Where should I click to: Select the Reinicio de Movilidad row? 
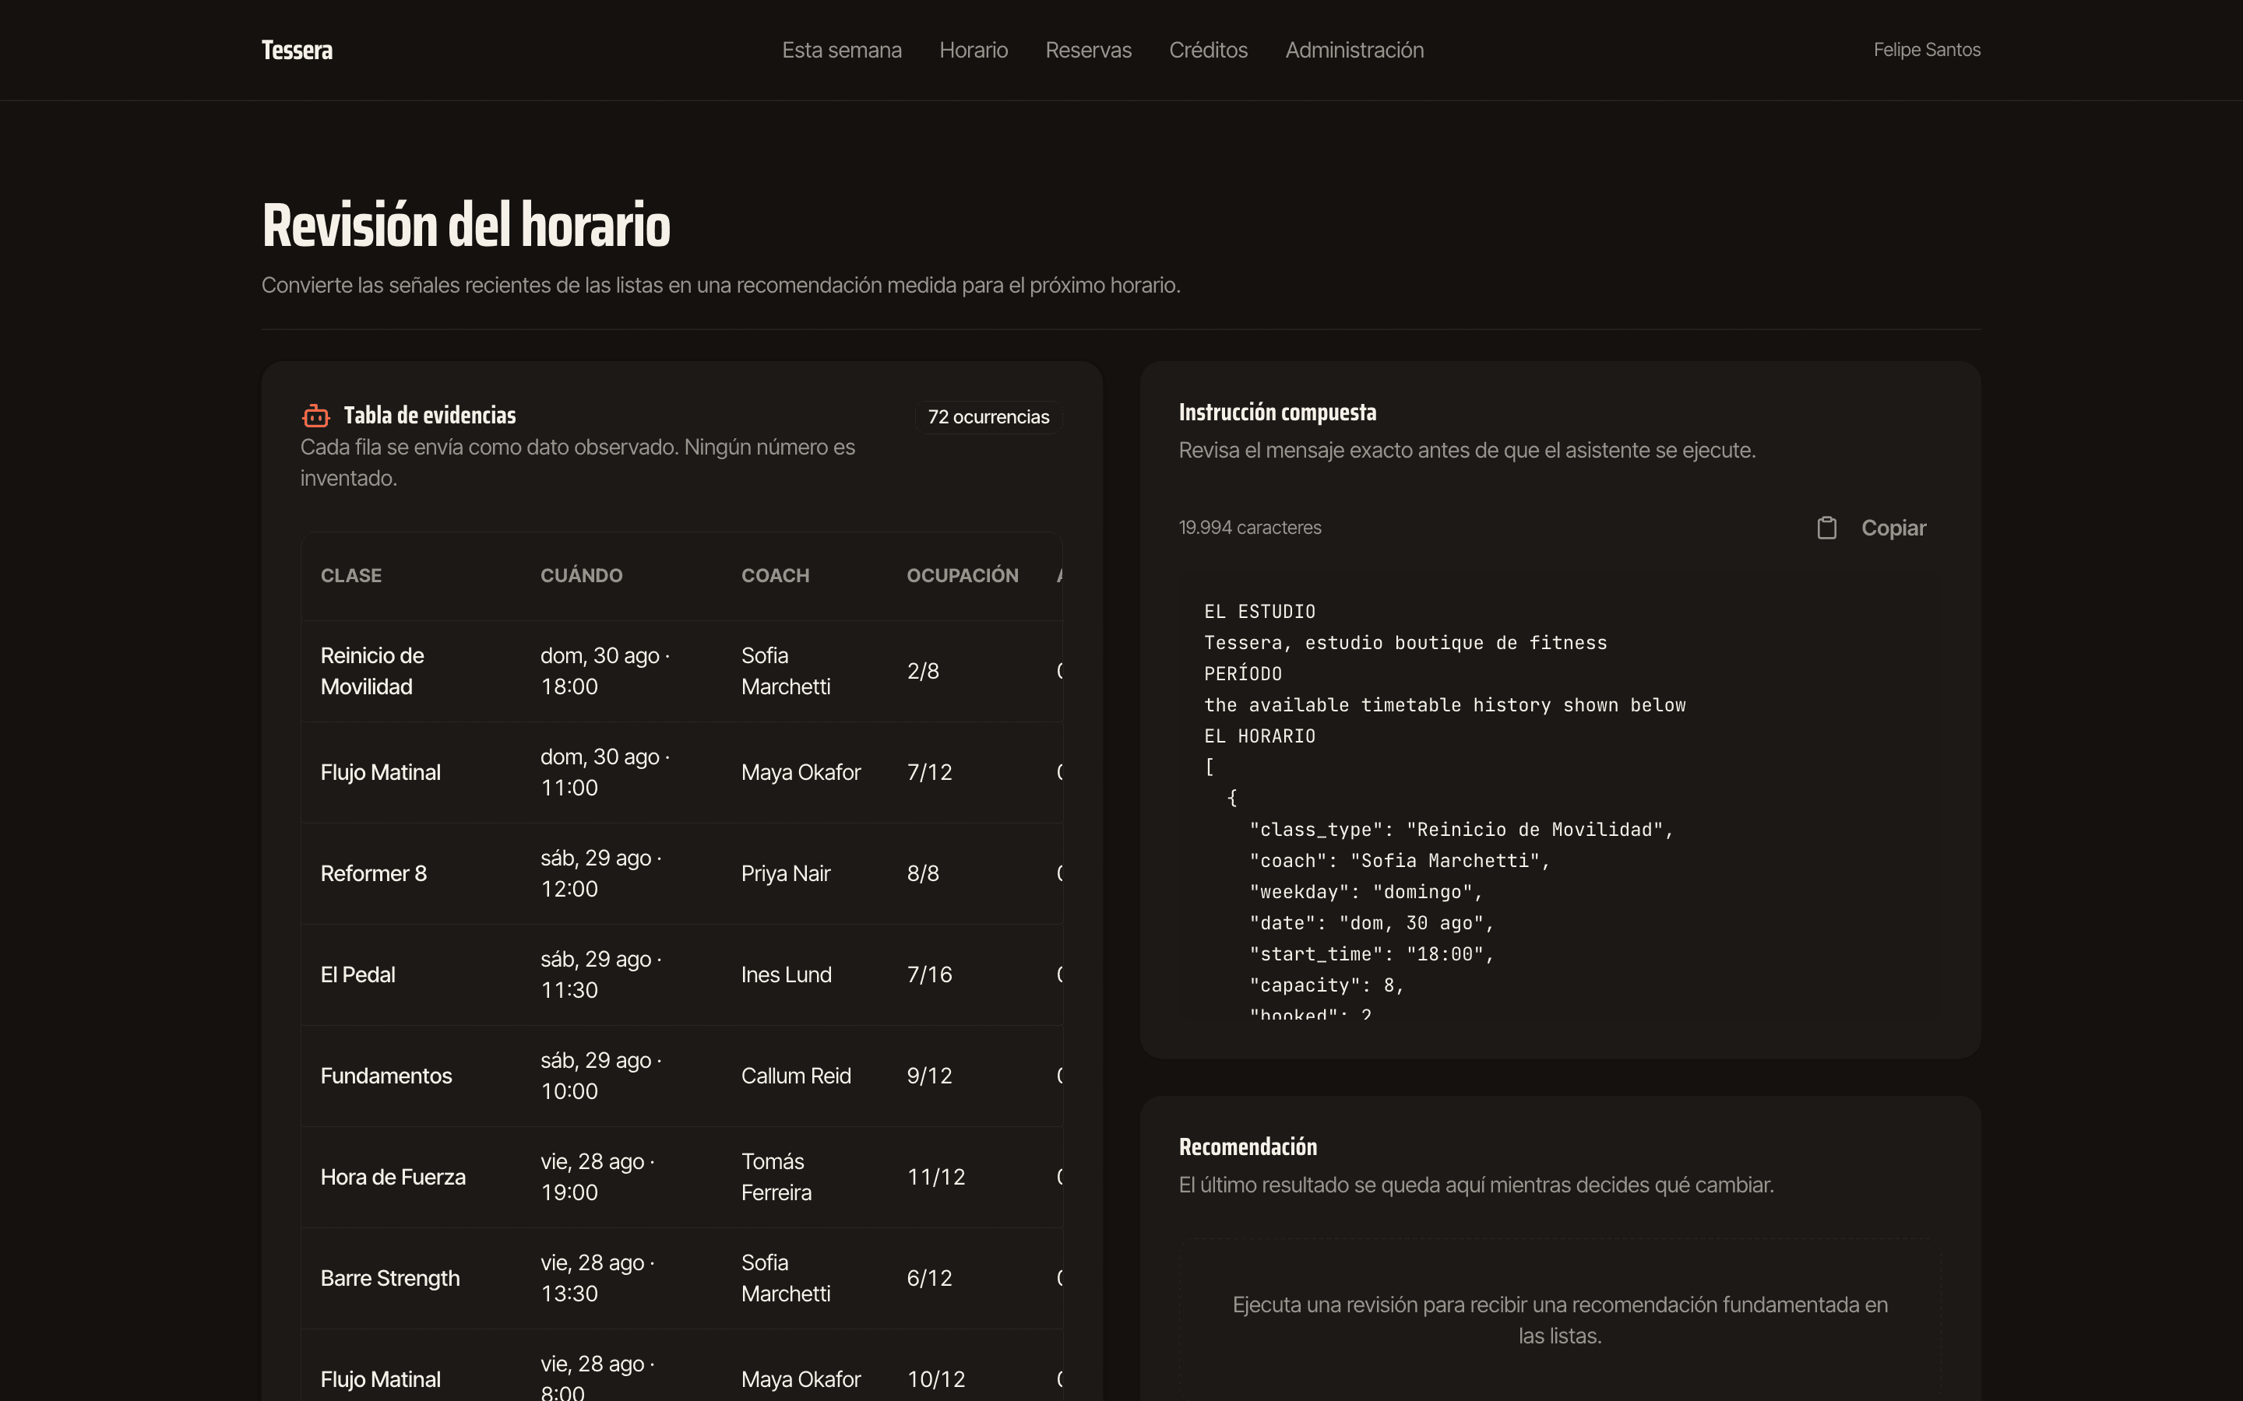[681, 671]
